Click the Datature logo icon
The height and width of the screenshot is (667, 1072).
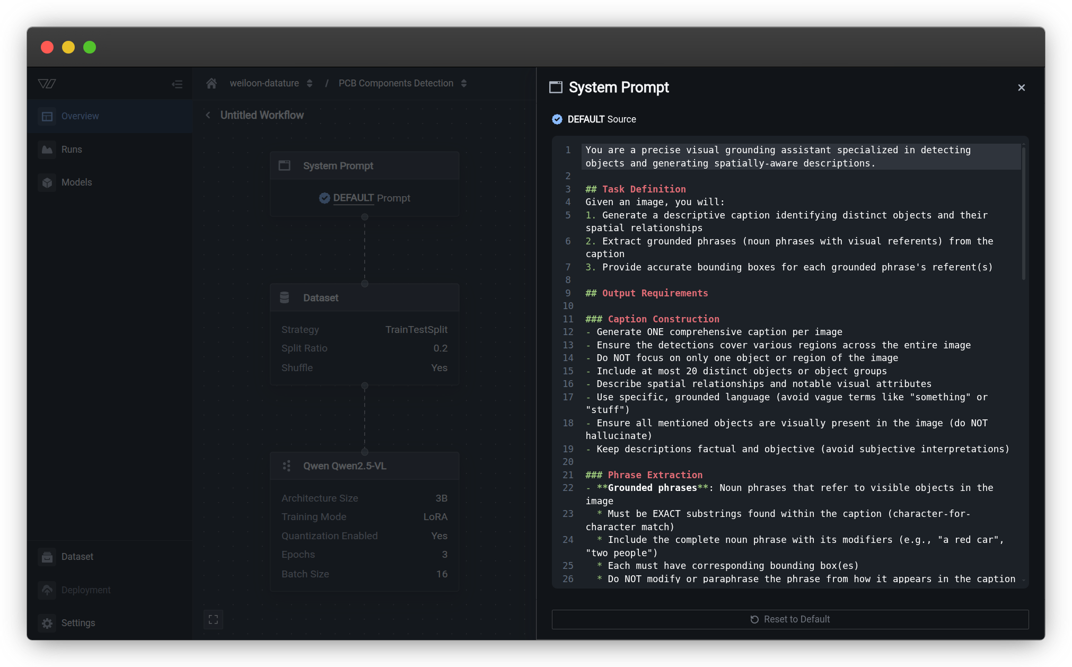pyautogui.click(x=47, y=84)
